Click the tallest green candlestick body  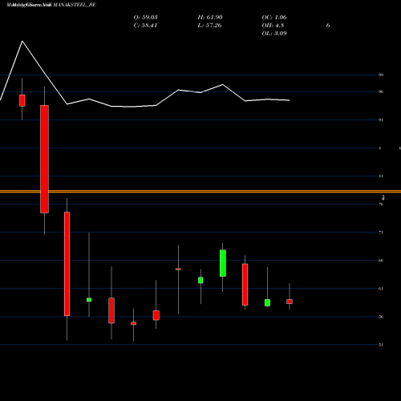(x=223, y=263)
